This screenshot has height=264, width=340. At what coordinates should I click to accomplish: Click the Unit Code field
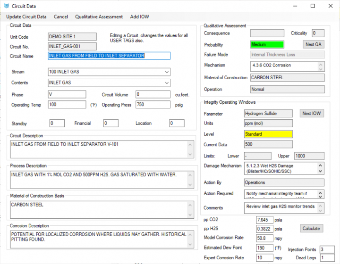click(72, 37)
